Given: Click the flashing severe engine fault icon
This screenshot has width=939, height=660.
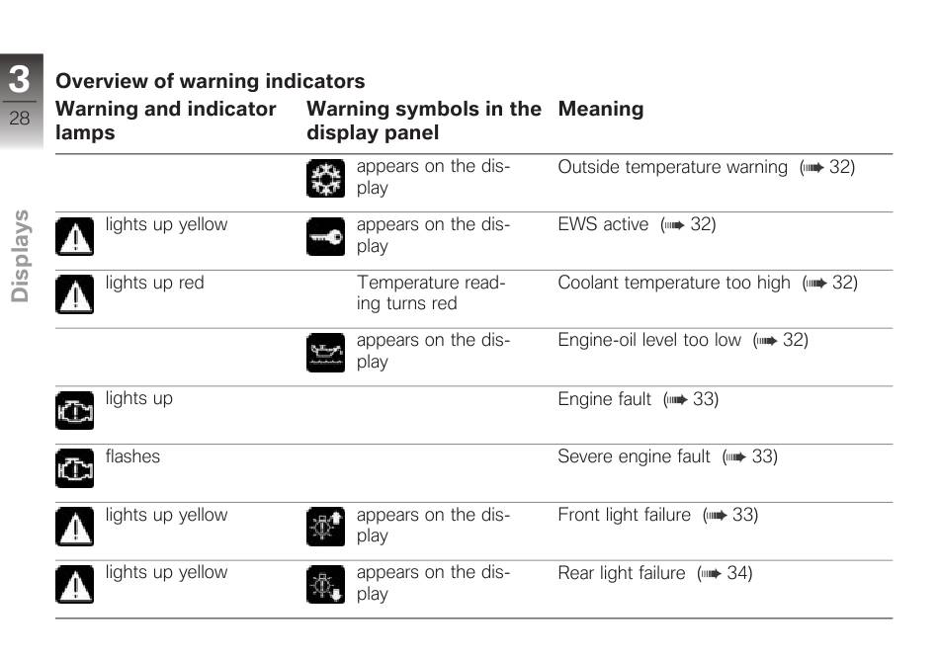Looking at the screenshot, I should coord(75,468).
